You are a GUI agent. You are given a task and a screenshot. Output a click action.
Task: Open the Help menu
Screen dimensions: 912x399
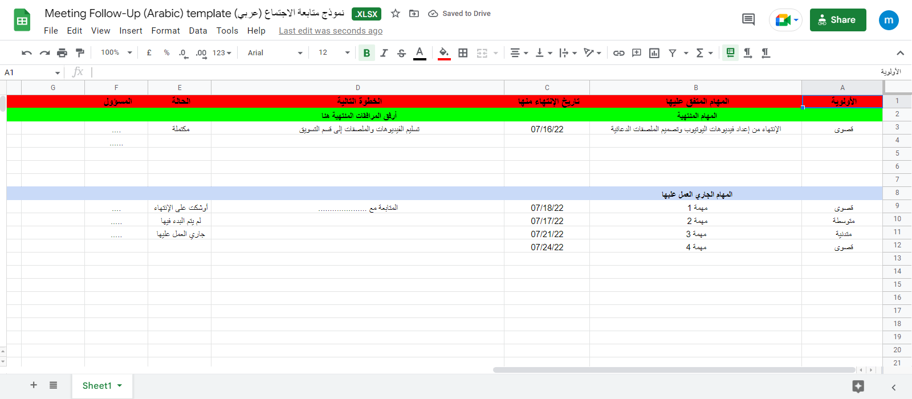tap(256, 31)
